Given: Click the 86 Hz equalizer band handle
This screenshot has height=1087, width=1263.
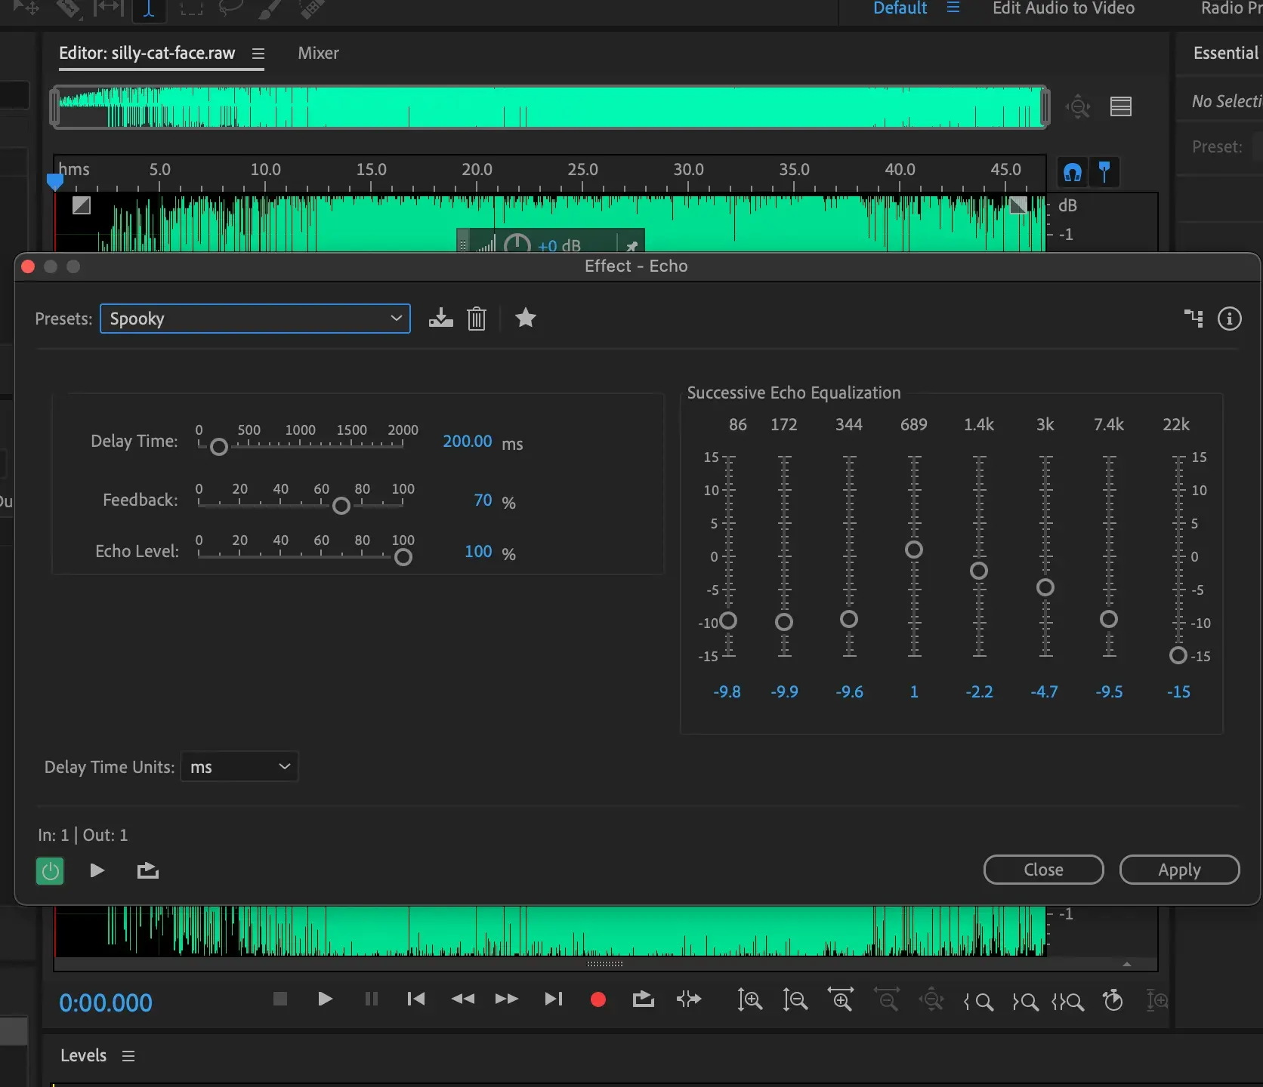Looking at the screenshot, I should (728, 620).
